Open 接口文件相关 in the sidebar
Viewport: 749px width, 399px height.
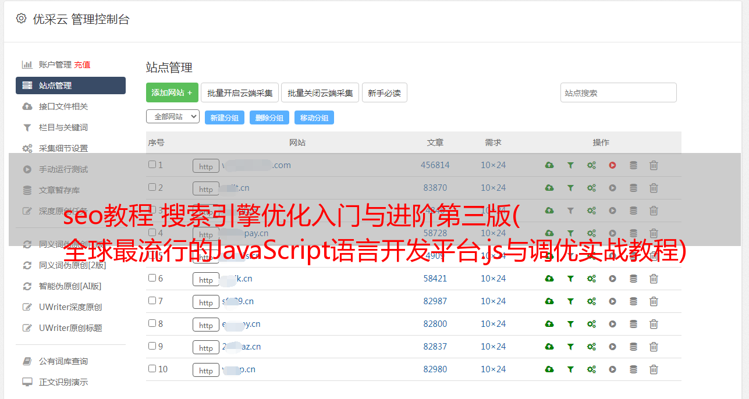click(x=63, y=106)
